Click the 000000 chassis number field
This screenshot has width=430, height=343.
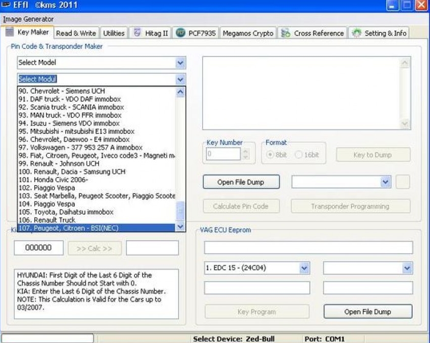39,248
